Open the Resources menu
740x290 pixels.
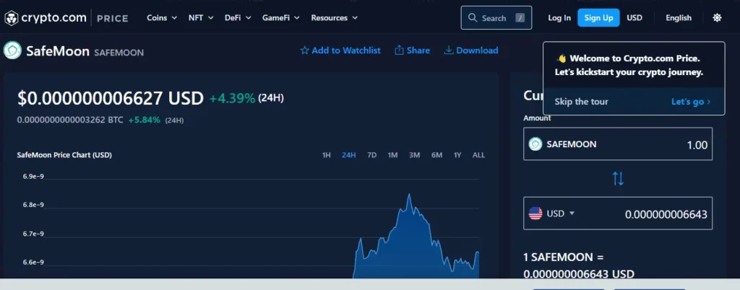(x=334, y=18)
